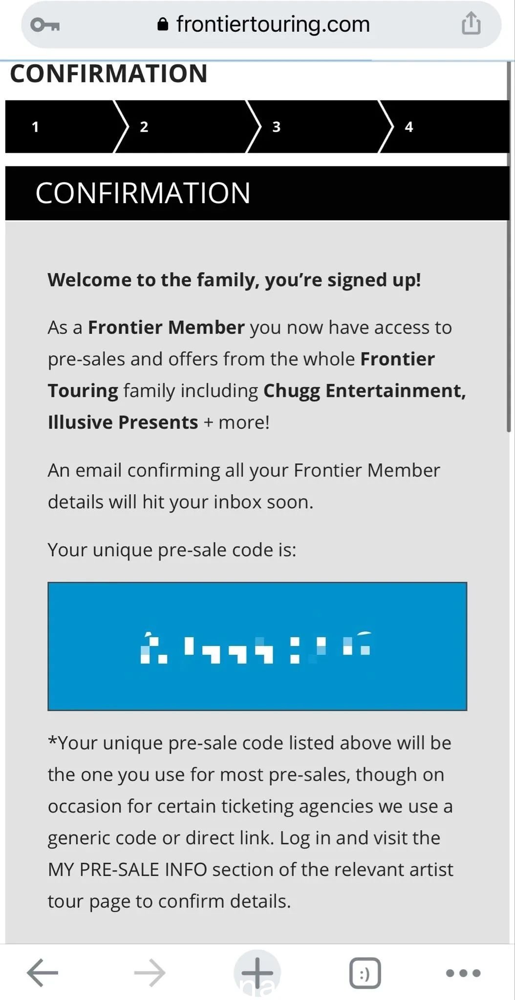
Task: Open the three-dot browser menu
Action: click(x=463, y=973)
